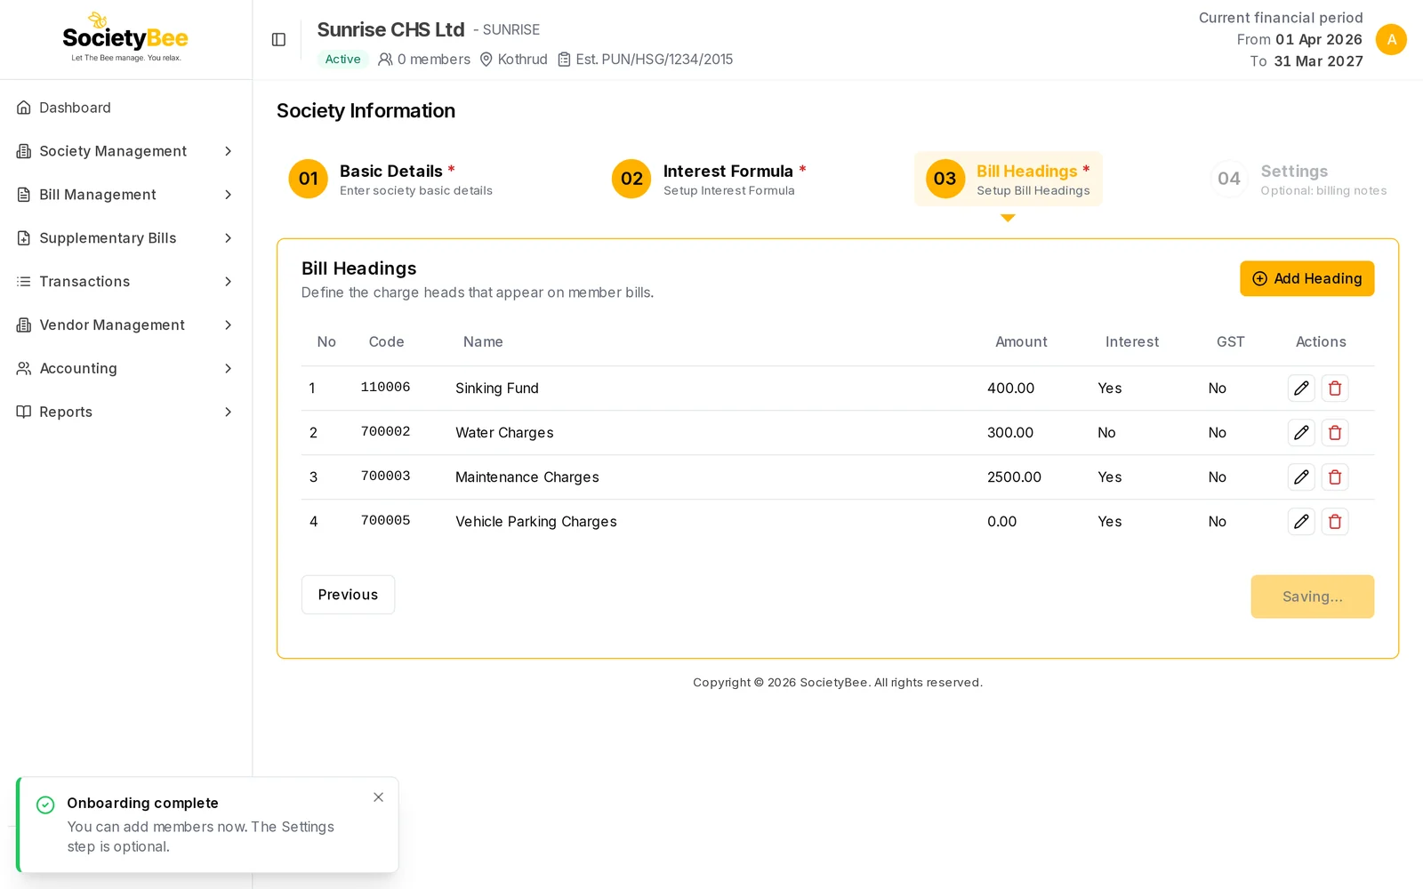Expand the Bill Management submenu

(125, 195)
